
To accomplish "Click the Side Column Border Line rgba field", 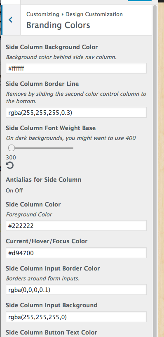I will tap(76, 112).
